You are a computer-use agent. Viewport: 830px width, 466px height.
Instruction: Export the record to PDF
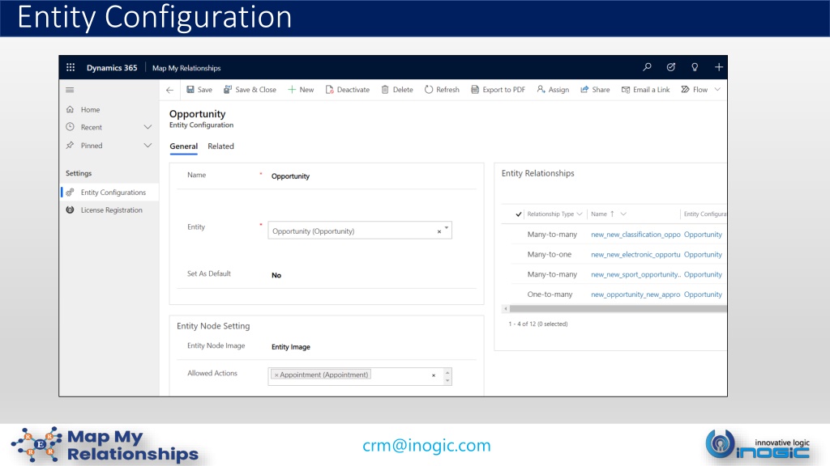tap(498, 90)
